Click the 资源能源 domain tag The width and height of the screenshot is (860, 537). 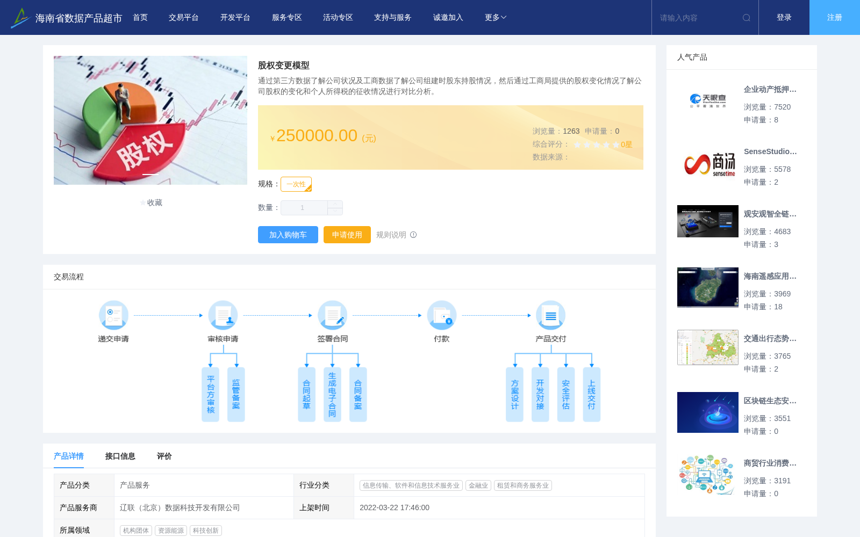click(x=171, y=531)
